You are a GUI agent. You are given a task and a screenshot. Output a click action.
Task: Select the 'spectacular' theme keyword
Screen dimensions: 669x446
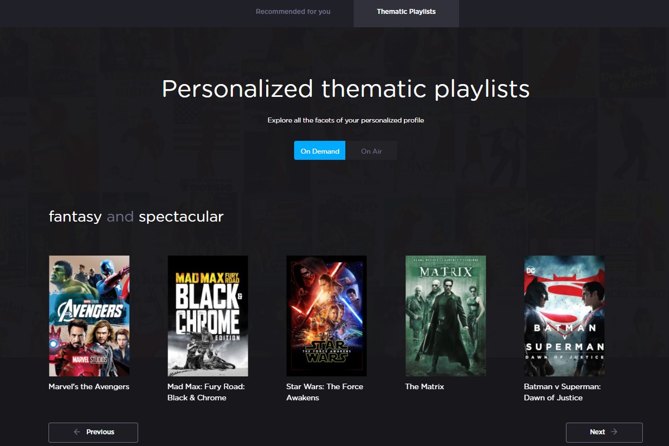tap(181, 217)
